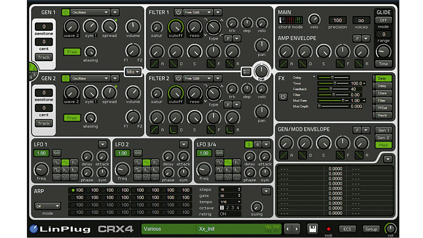Select LFO 4 button
This screenshot has height=238, width=423.
[x=257, y=144]
